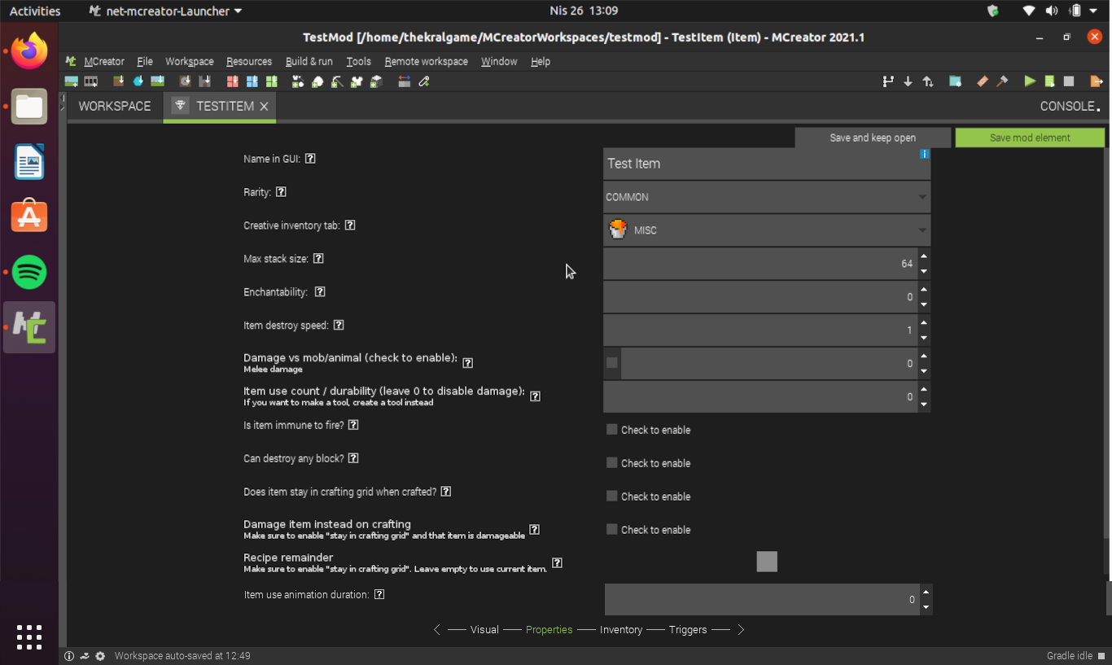
Task: Click the run server green document icon
Action: (1049, 81)
